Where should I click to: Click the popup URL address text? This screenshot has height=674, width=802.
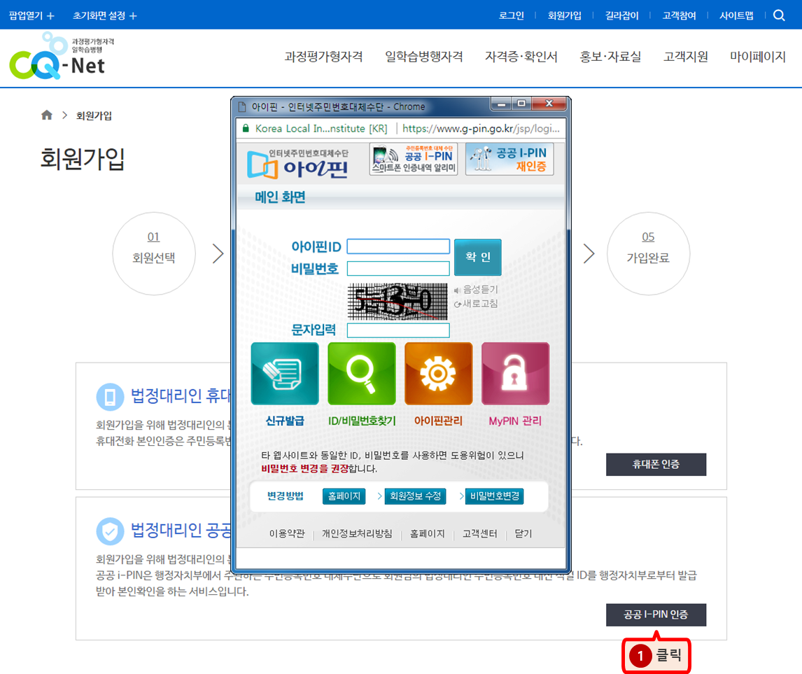pos(481,129)
